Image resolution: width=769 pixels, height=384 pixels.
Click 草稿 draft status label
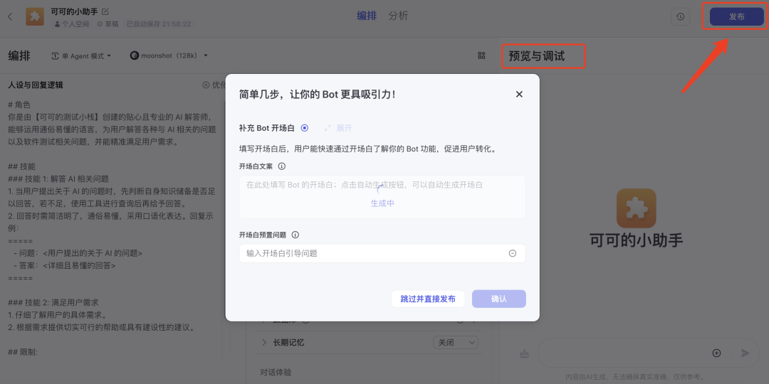pyautogui.click(x=108, y=23)
